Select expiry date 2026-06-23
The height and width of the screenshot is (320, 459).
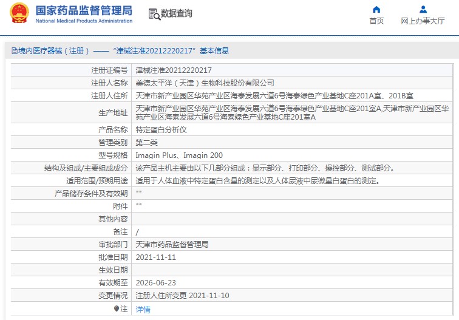pyautogui.click(x=155, y=283)
